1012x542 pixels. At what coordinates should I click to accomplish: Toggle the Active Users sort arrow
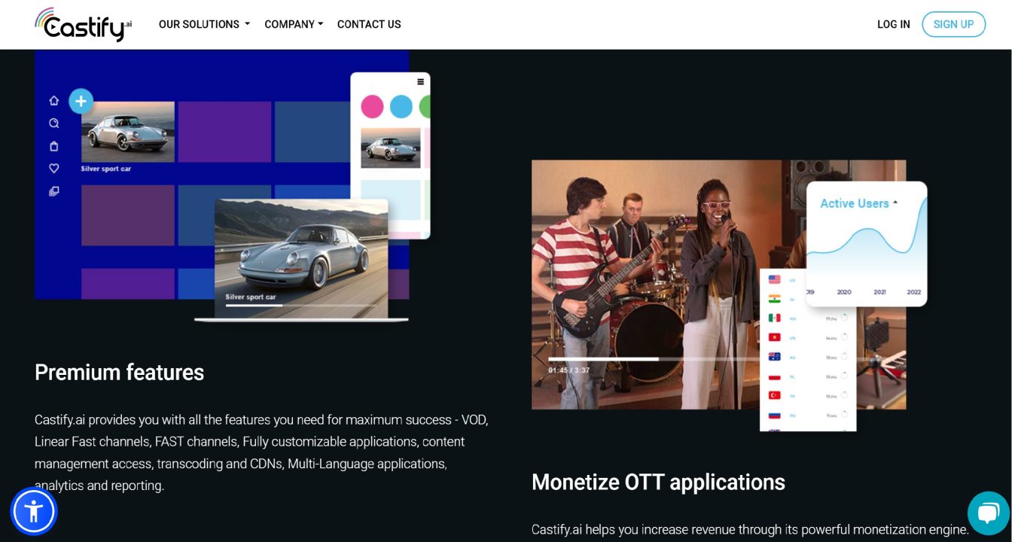tap(895, 203)
